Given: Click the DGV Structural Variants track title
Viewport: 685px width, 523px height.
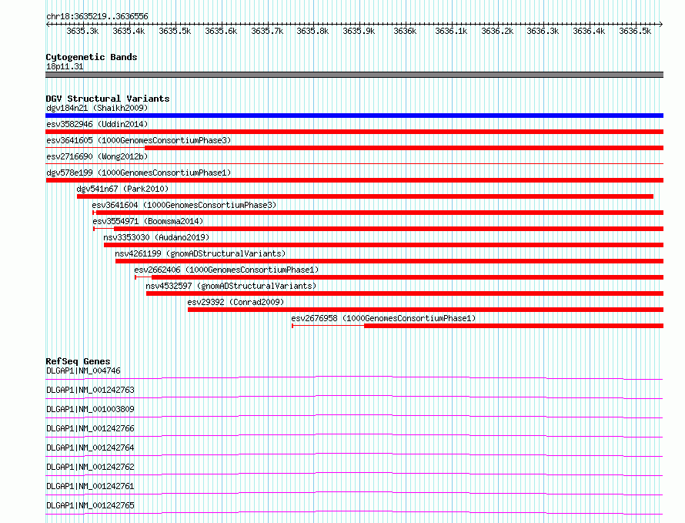Looking at the screenshot, I should pyautogui.click(x=108, y=99).
